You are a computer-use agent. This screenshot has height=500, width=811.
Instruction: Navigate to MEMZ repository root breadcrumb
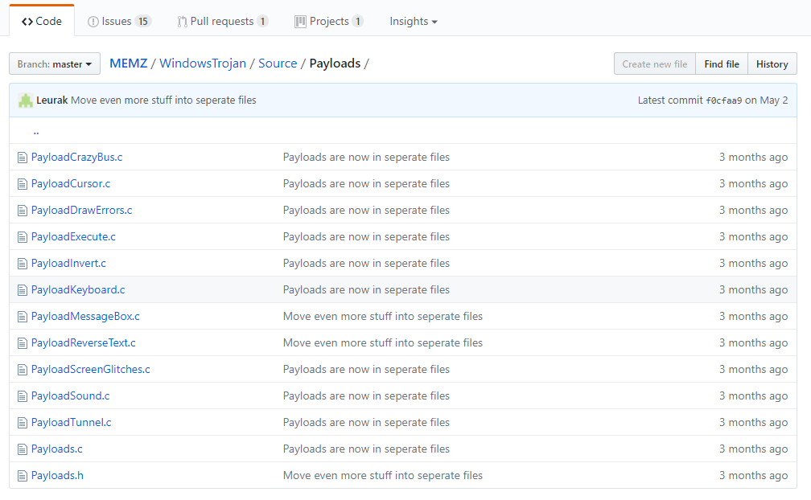(128, 64)
